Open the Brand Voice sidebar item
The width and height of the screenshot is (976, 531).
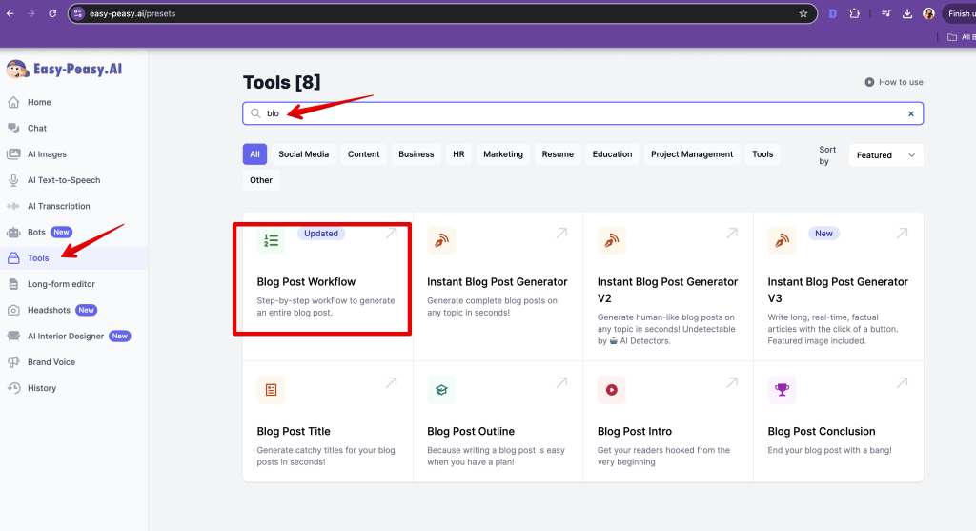51,362
